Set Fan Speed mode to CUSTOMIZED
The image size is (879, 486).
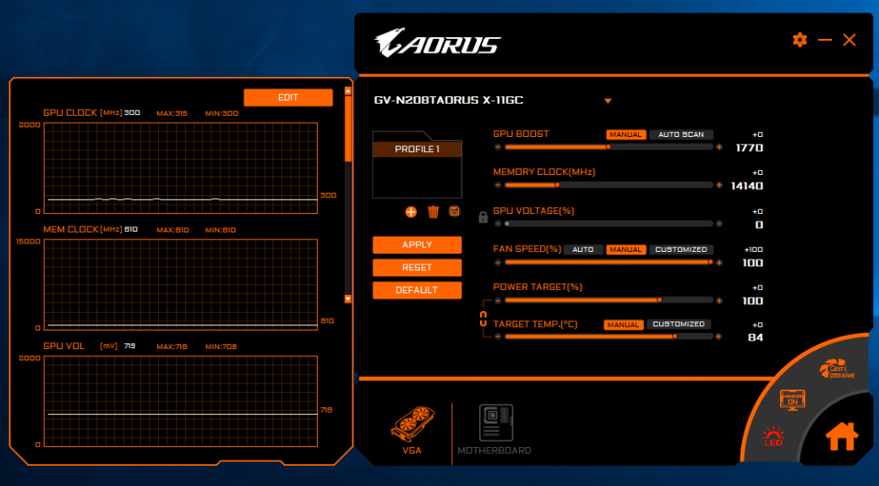pyautogui.click(x=681, y=249)
